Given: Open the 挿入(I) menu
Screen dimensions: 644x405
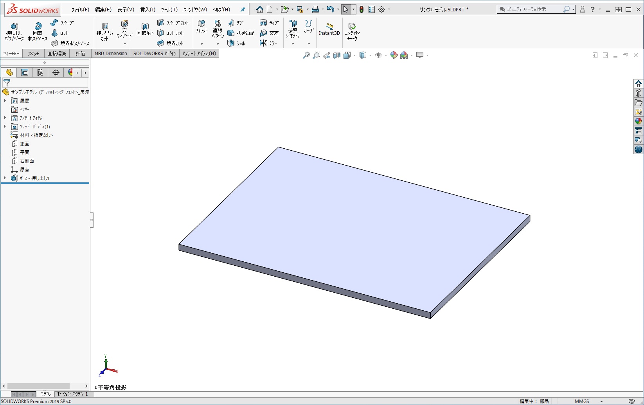Looking at the screenshot, I should point(148,9).
